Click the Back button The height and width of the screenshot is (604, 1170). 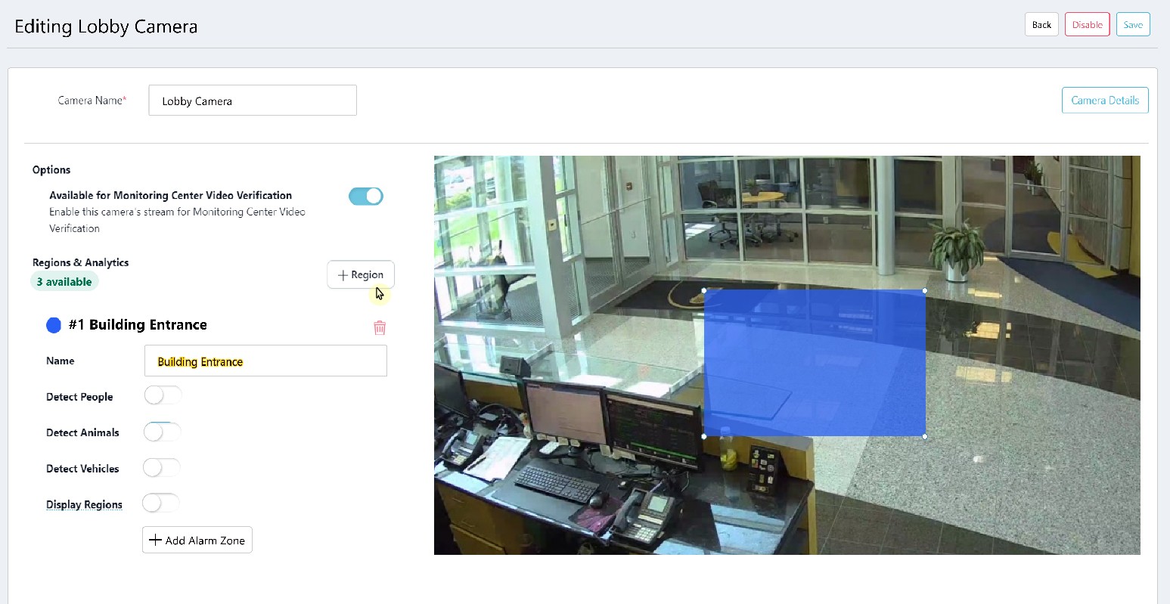click(1041, 25)
